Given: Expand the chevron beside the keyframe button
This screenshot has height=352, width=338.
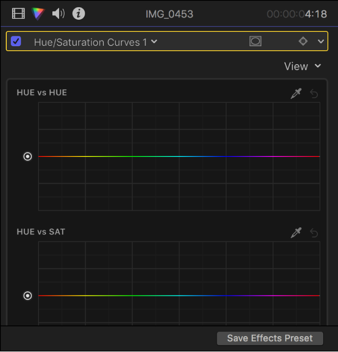Looking at the screenshot, I should point(321,42).
